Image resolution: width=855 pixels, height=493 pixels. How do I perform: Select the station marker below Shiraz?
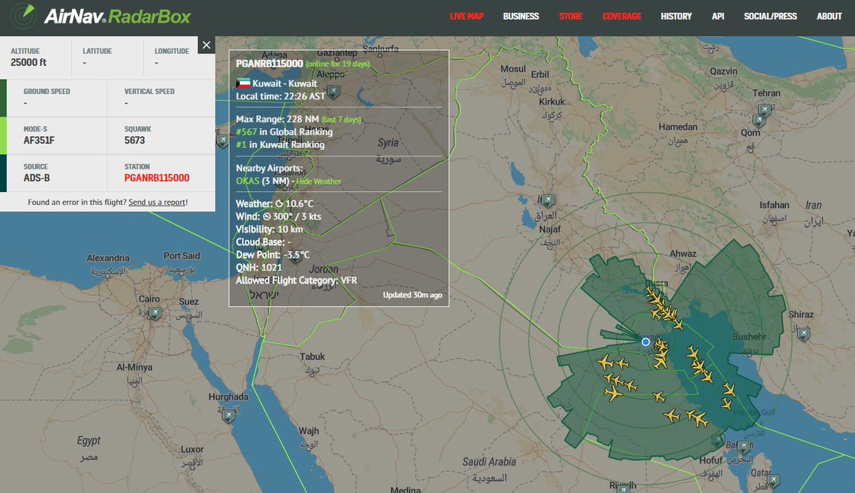(x=803, y=332)
